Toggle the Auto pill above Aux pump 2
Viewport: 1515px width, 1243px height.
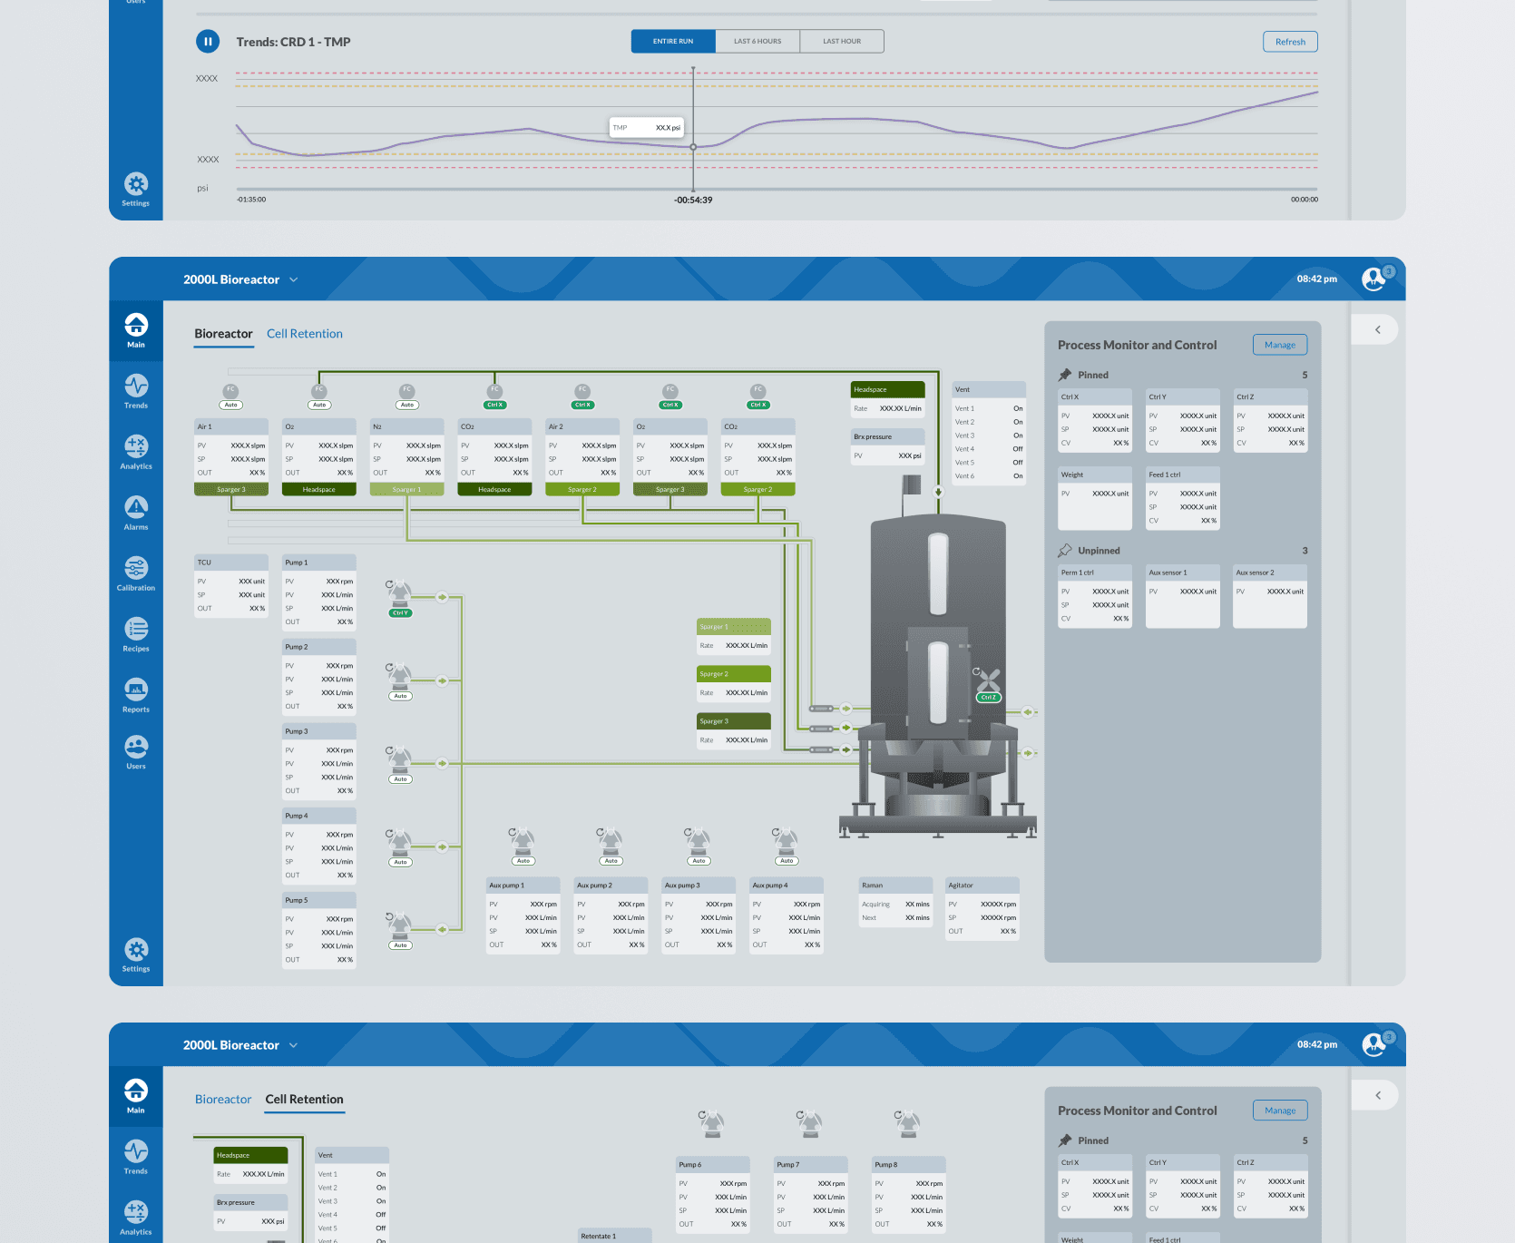pyautogui.click(x=611, y=861)
